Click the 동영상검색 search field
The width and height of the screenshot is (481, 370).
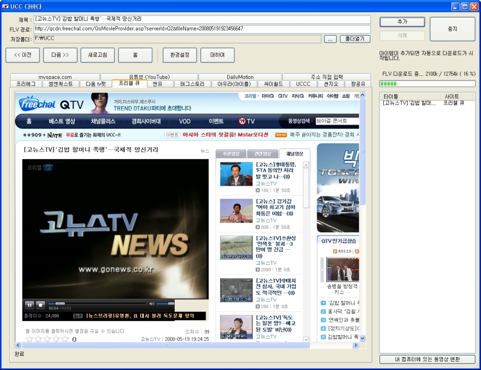(x=337, y=121)
